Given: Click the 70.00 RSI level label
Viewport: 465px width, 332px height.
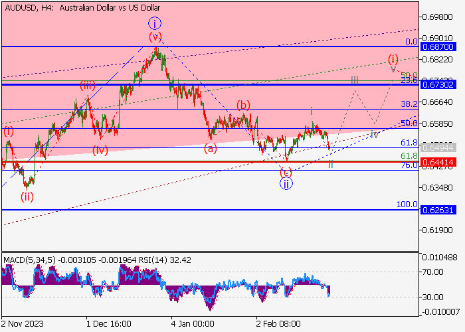Looking at the screenshot, I should (x=432, y=272).
